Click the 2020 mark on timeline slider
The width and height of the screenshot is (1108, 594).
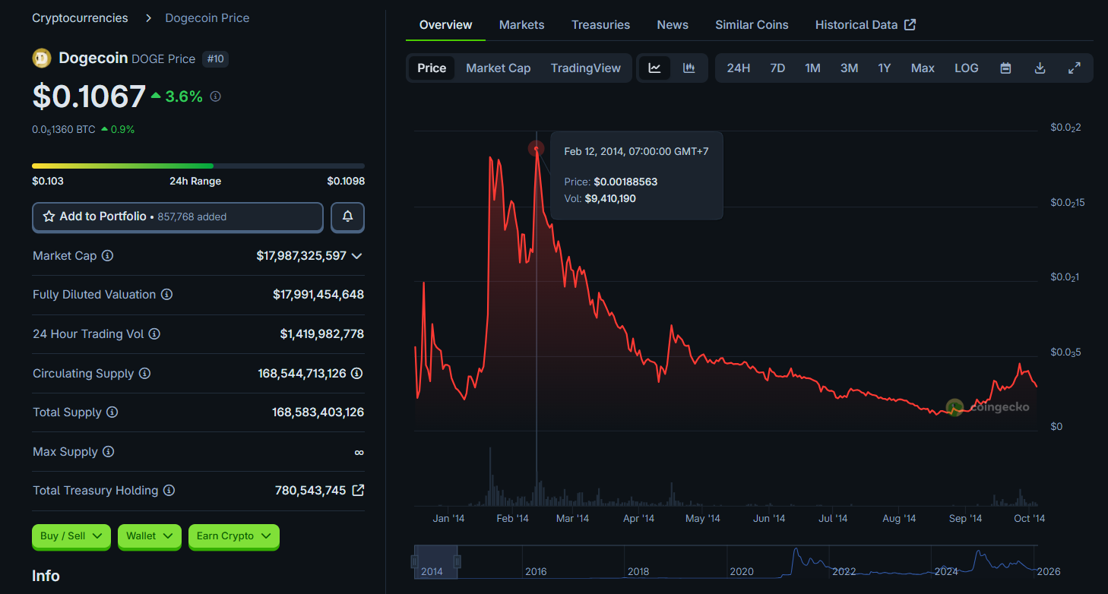(741, 571)
